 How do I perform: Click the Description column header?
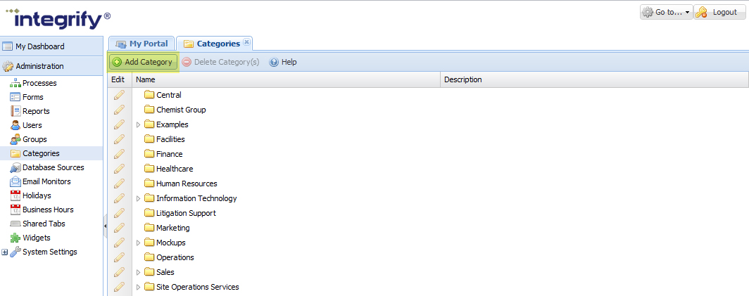coord(594,79)
